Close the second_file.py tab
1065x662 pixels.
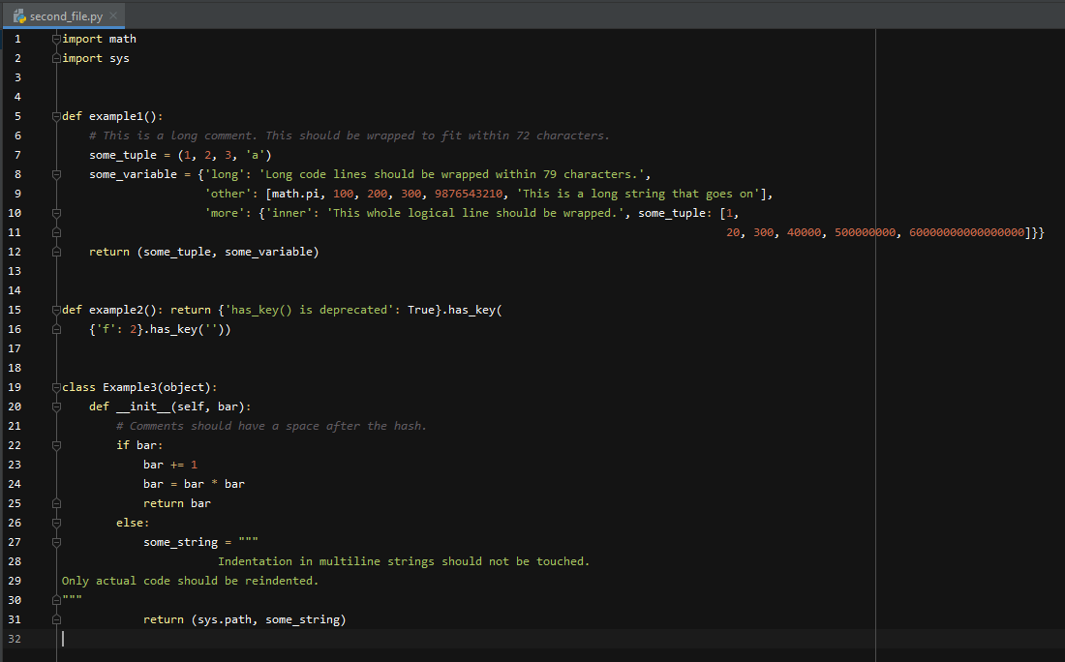(113, 15)
